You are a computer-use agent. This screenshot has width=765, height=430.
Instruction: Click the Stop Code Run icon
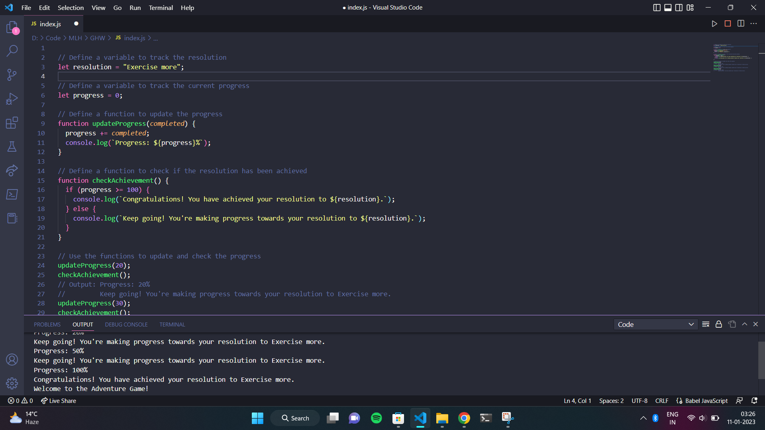click(x=728, y=24)
